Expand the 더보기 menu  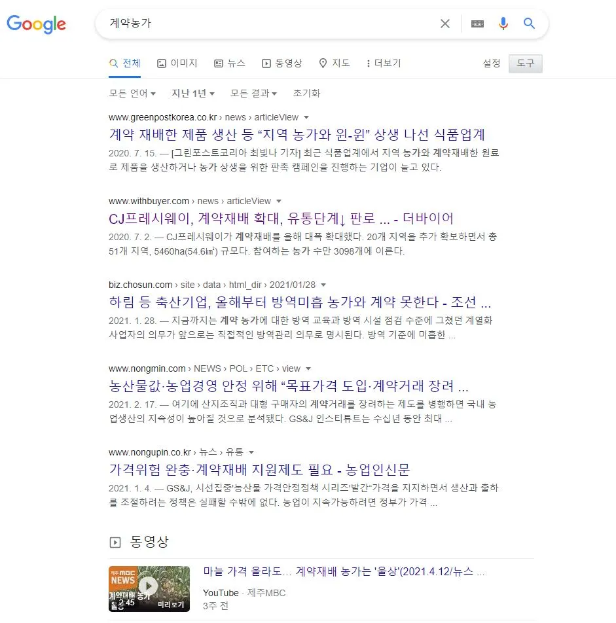pyautogui.click(x=384, y=63)
